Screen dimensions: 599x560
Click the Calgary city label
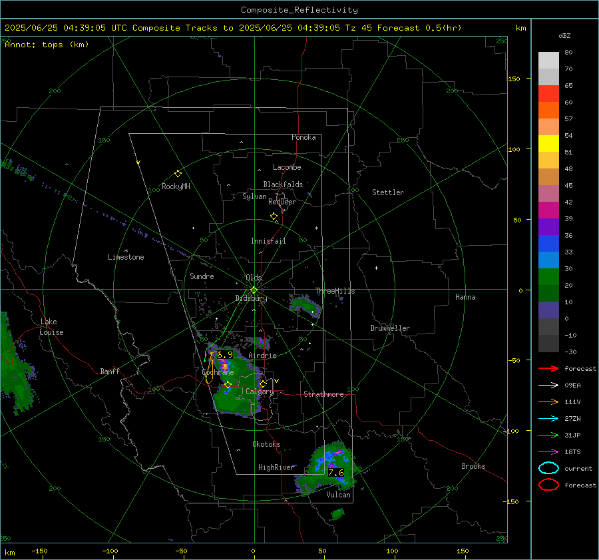[x=260, y=392]
